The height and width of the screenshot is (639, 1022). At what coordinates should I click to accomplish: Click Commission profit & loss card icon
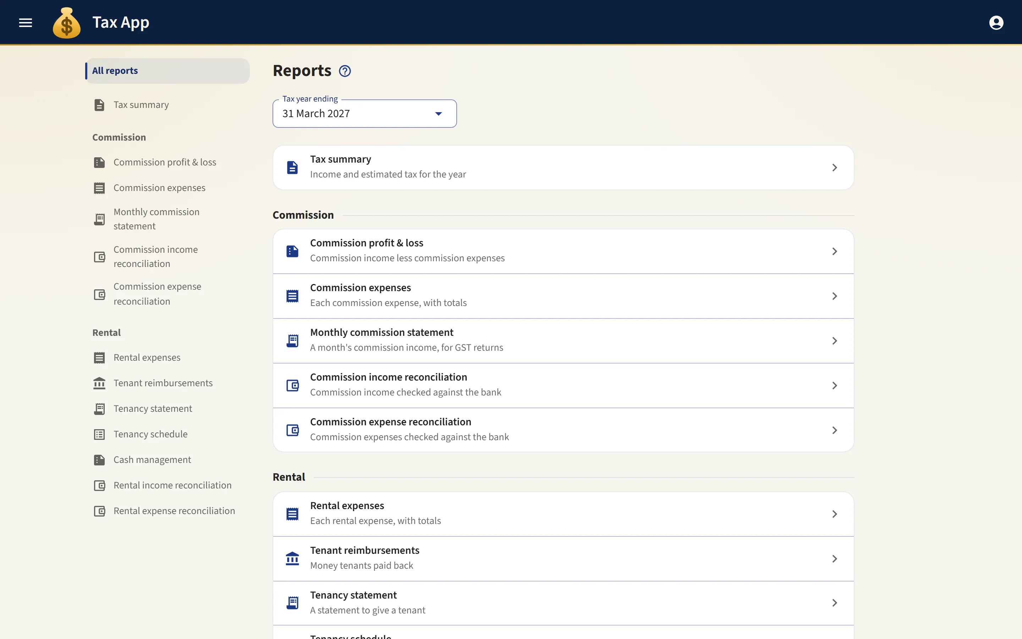[x=292, y=251]
